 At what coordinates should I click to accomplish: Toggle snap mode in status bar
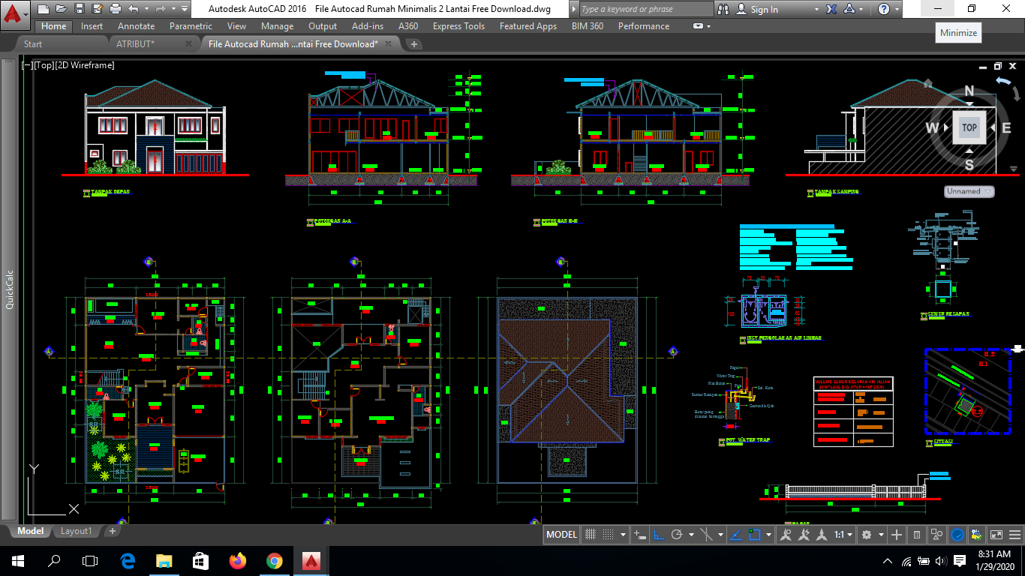[608, 535]
